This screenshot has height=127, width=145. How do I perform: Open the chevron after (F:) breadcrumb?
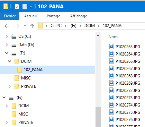[x=80, y=26]
